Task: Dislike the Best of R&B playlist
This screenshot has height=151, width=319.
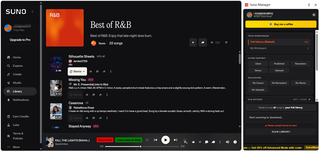Action: click(x=226, y=42)
